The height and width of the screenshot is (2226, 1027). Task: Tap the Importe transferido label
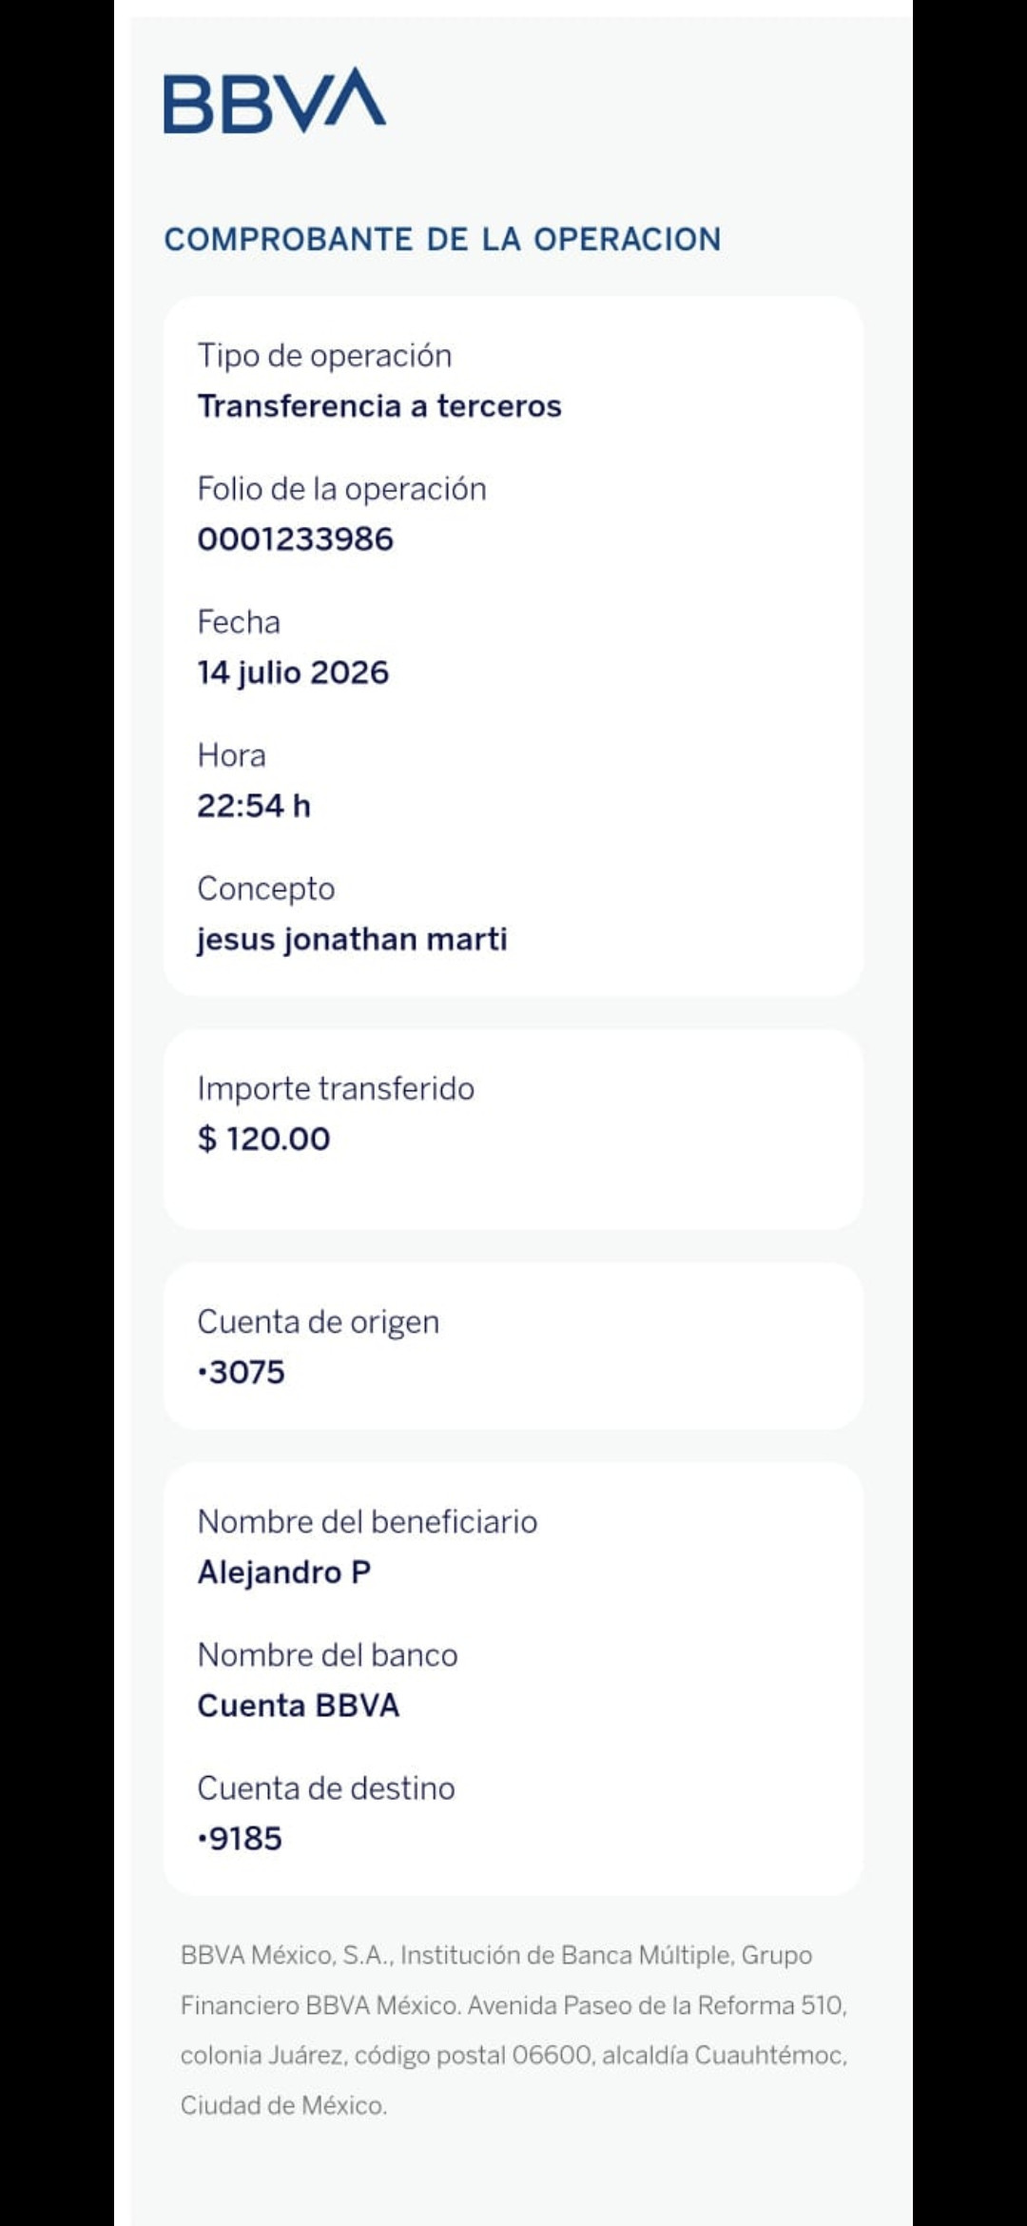(x=336, y=1088)
